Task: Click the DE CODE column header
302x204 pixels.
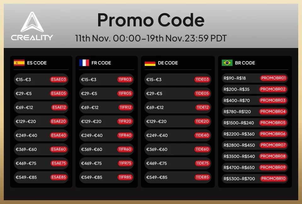Action: tap(168, 63)
